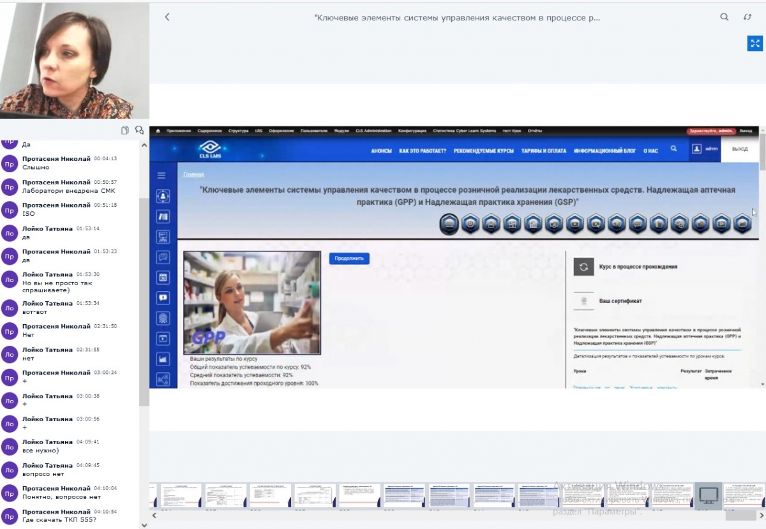Click the search magnifier in viewer header
766x529 pixels.
725,17
